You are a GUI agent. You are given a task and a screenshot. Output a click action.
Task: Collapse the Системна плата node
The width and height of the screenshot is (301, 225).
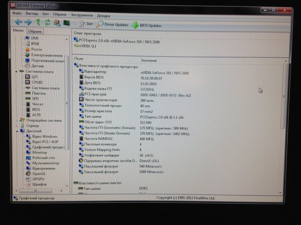coord(16,71)
